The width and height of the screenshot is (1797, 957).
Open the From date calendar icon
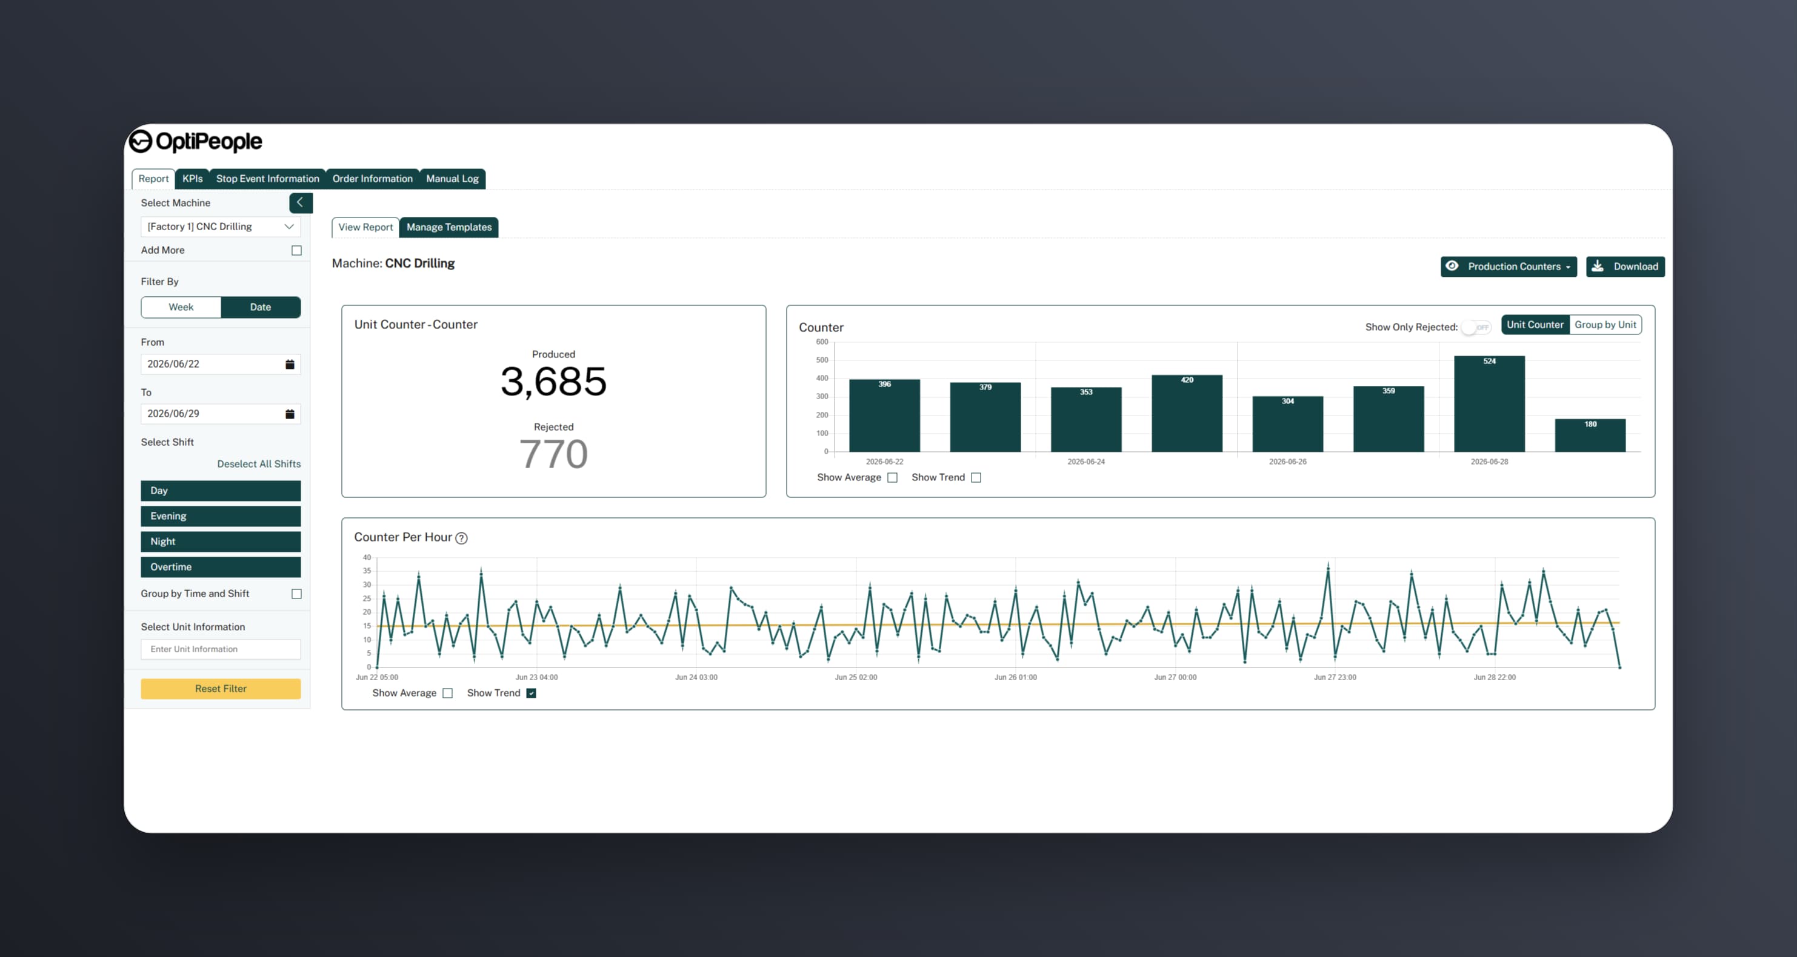pos(290,364)
